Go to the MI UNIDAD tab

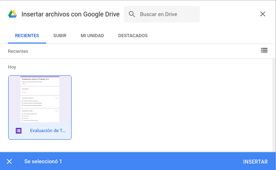[92, 36]
